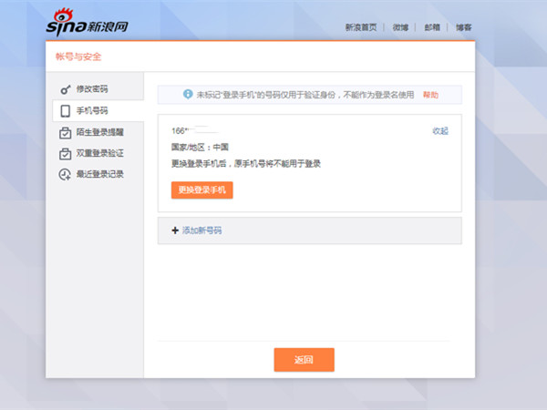This screenshot has width=547, height=410.
Task: Click the plus icon next to 添加新号码
Action: (x=175, y=231)
